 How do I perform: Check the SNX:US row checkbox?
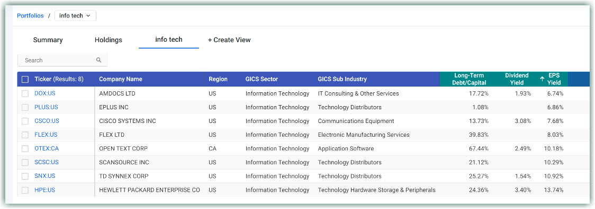[x=25, y=176]
